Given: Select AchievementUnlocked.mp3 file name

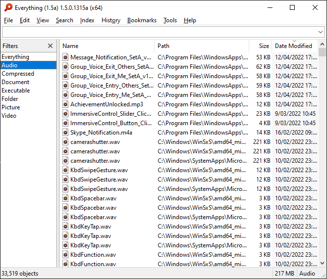Looking at the screenshot, I should click(107, 104).
